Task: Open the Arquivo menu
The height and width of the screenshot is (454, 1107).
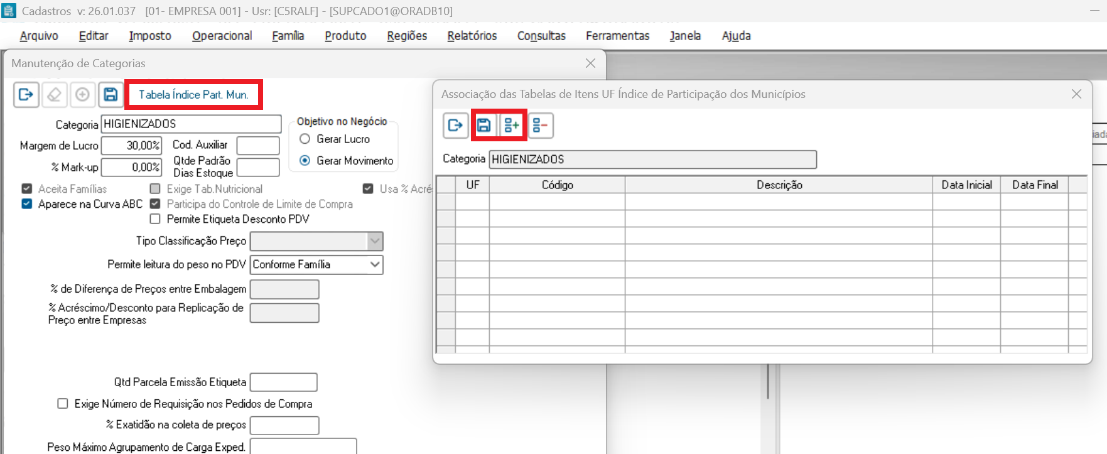Action: [39, 36]
